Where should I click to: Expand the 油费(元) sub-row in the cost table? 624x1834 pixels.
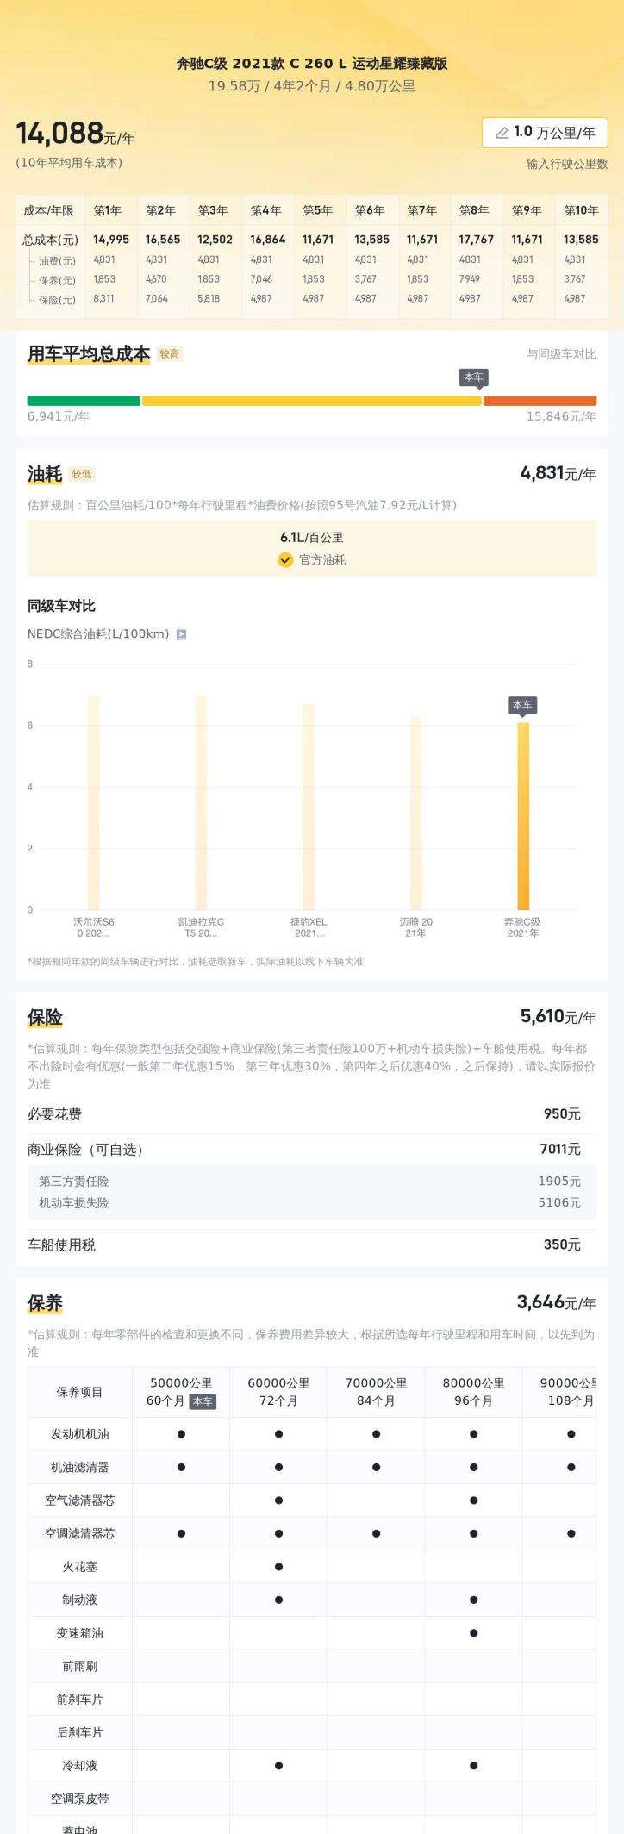tap(56, 261)
